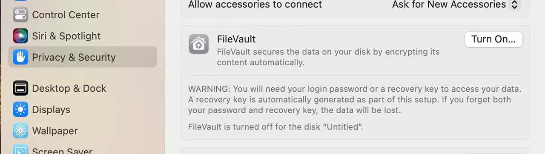This screenshot has height=154, width=545.
Task: Open the Ask for New Accessories dropdown
Action: 456,5
